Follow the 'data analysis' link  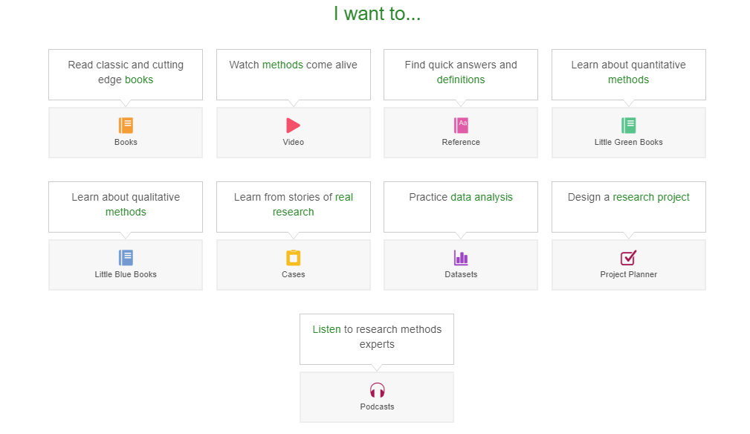tap(482, 197)
